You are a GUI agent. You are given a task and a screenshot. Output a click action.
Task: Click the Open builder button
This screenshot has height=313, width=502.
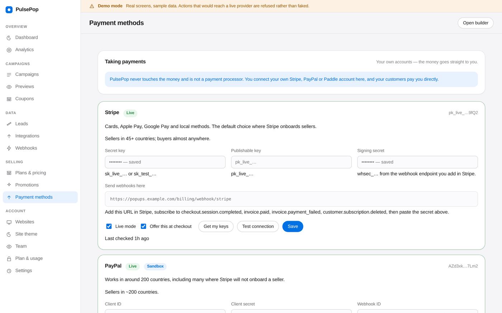click(x=475, y=23)
